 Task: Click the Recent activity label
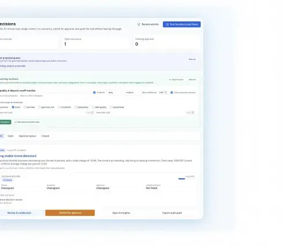[x=150, y=24]
